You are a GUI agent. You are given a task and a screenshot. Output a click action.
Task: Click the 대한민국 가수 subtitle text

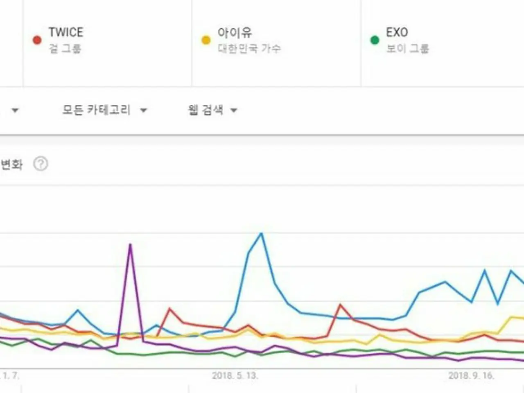[249, 49]
